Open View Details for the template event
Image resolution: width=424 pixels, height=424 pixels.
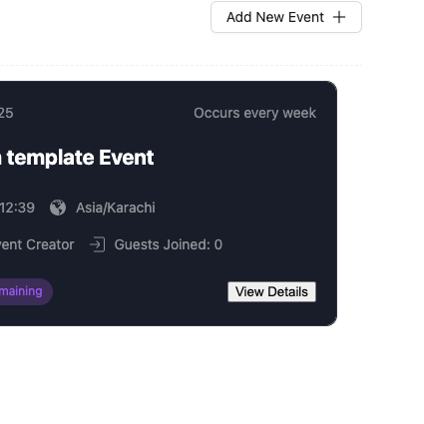click(x=271, y=292)
